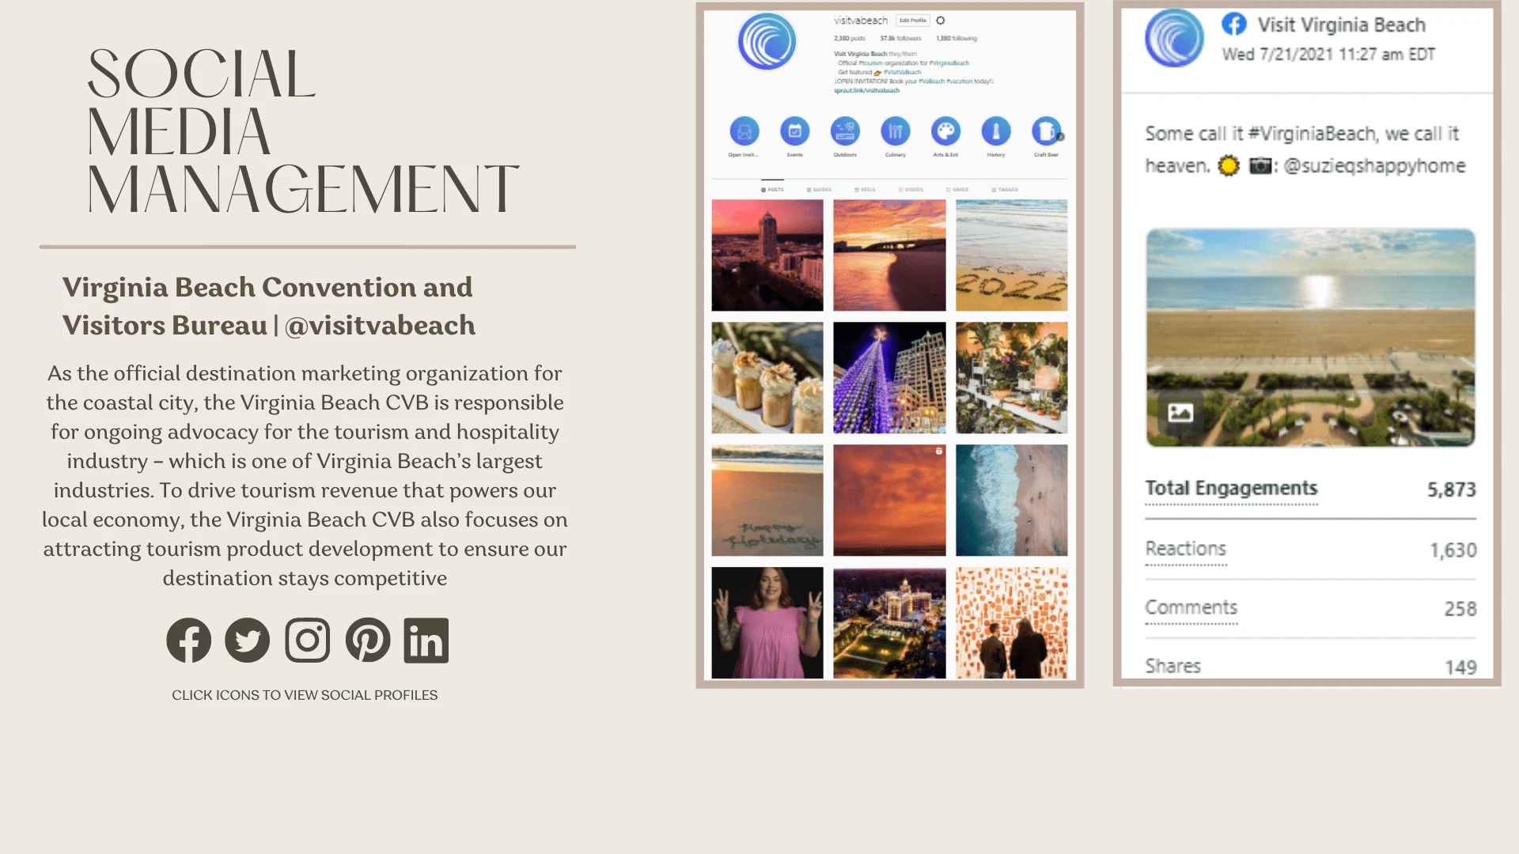This screenshot has width=1519, height=854.
Task: Open the sprout.link/visitvabeach bio link
Action: point(866,91)
